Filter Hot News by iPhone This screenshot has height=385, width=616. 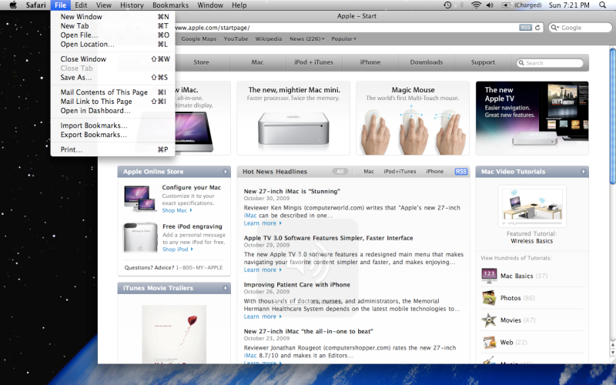[434, 171]
